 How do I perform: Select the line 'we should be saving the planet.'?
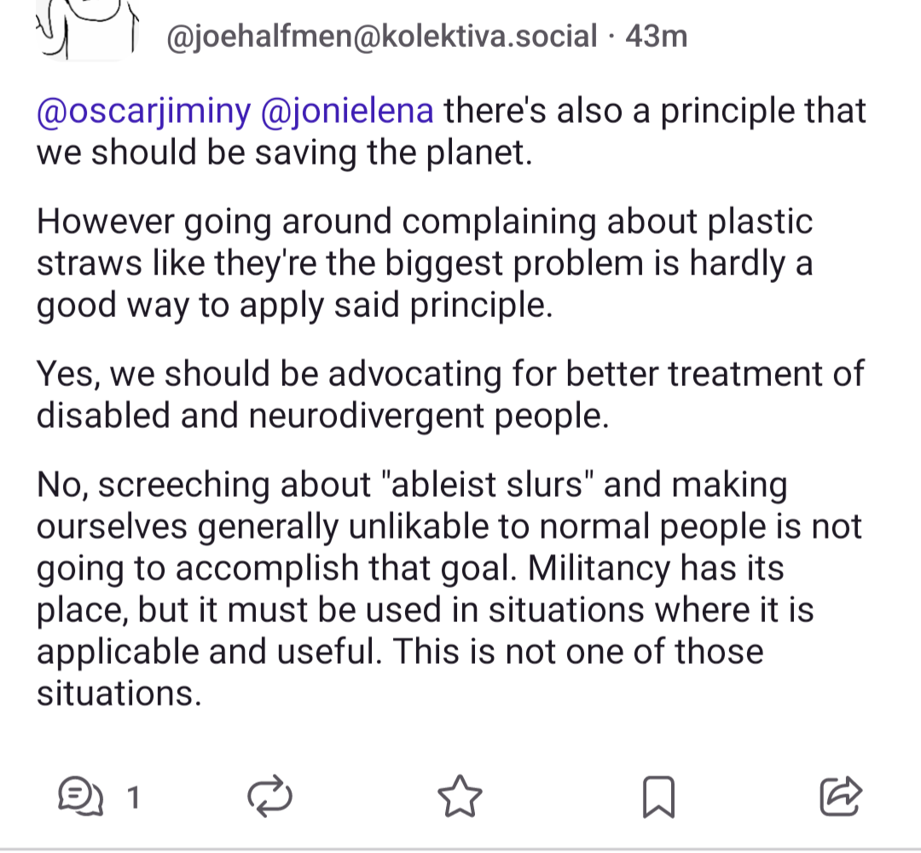(284, 153)
